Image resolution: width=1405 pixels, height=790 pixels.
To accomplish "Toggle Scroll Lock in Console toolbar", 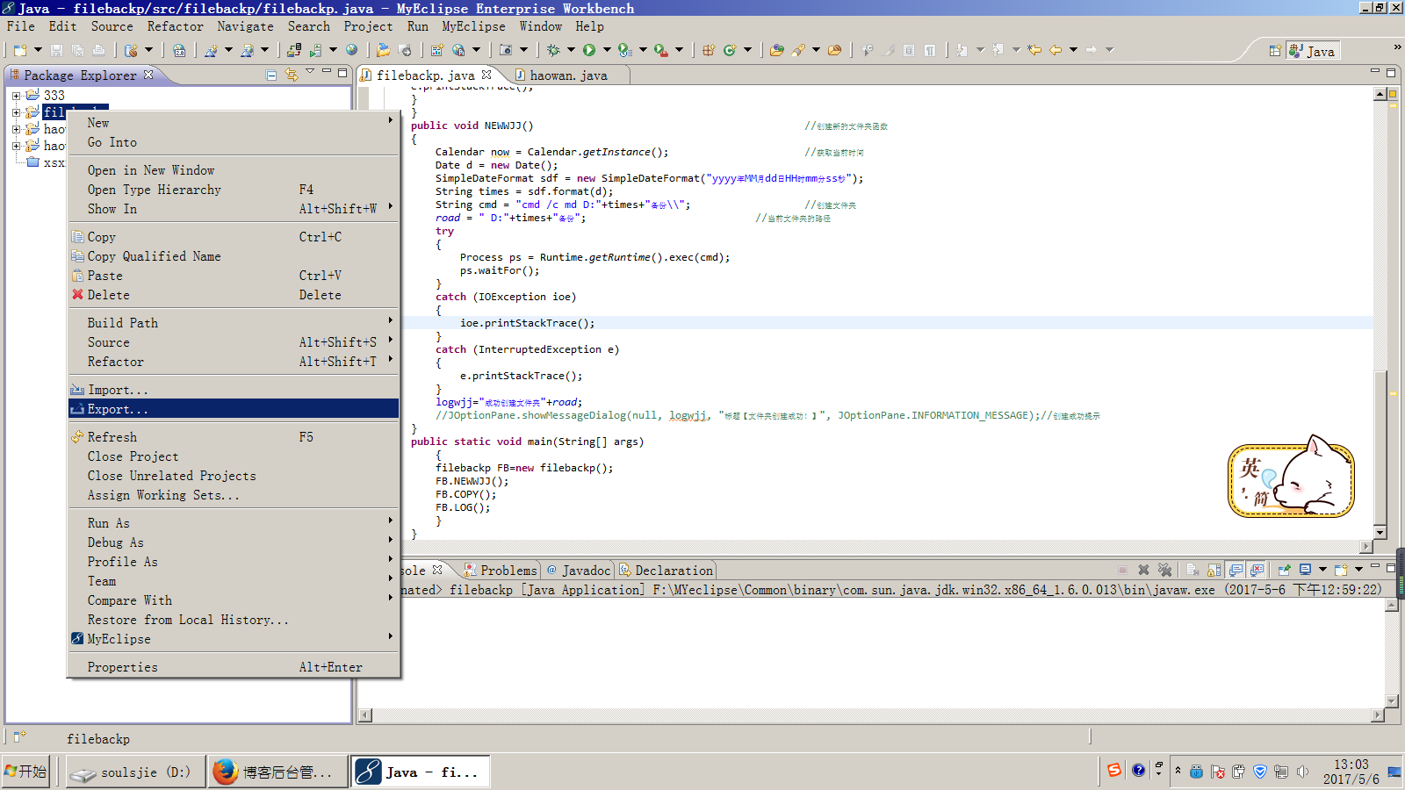I will point(1214,570).
